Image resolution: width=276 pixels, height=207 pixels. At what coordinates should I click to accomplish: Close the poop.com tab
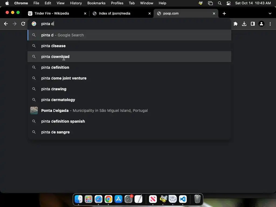(214, 13)
